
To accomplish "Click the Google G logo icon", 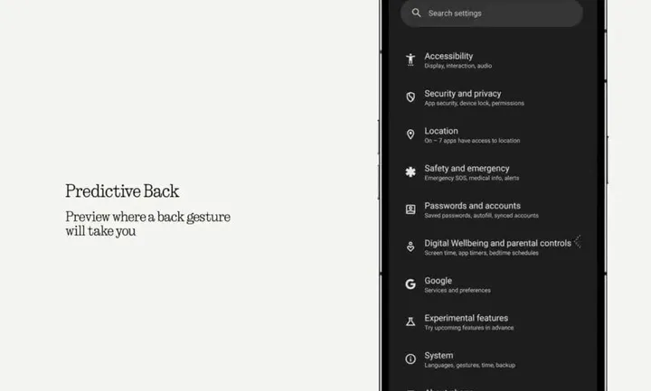I will coord(410,284).
